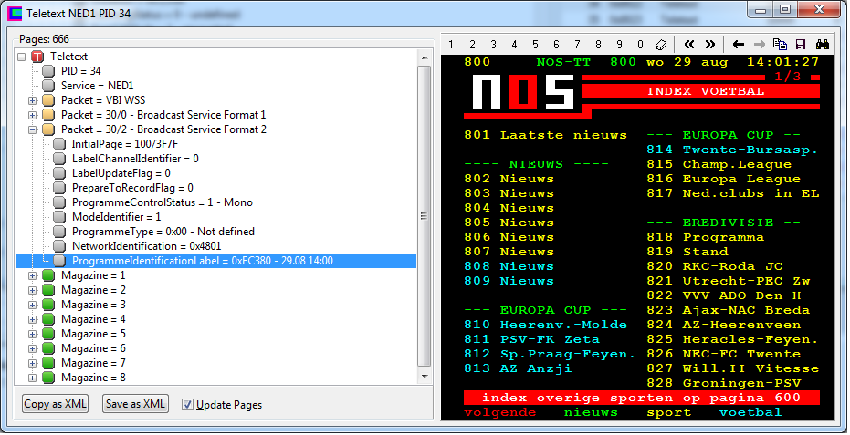This screenshot has height=435, width=850.
Task: Click the digit 6 toolbar button
Action: tap(556, 45)
